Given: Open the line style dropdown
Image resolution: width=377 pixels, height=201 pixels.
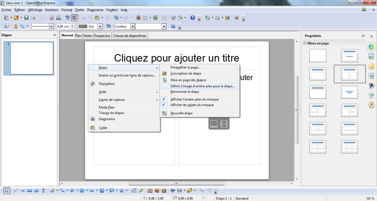Looking at the screenshot, I should [x=52, y=26].
